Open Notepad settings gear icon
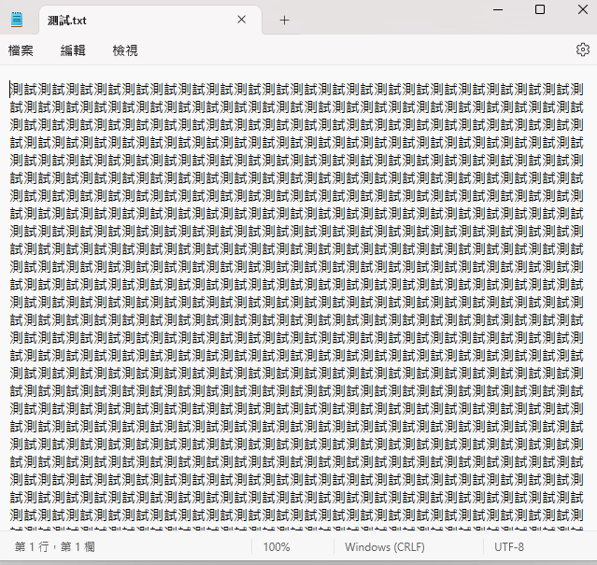Screen dimensions: 597x565 click(x=583, y=49)
